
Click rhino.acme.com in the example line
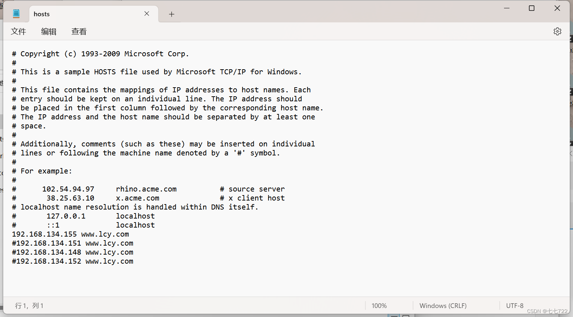pos(146,189)
